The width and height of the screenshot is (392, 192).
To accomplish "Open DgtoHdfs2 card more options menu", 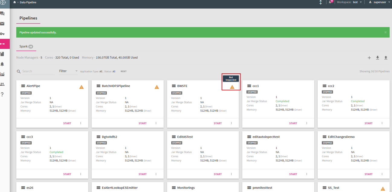I will (156, 174).
